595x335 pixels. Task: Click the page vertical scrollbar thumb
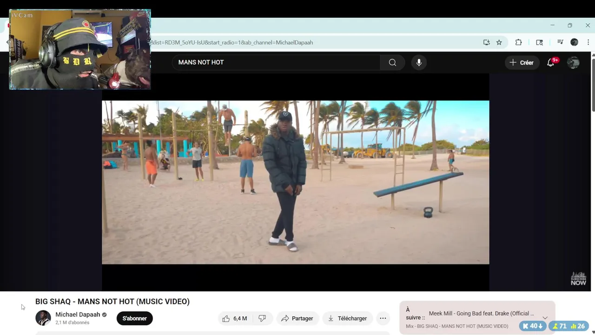(593, 85)
